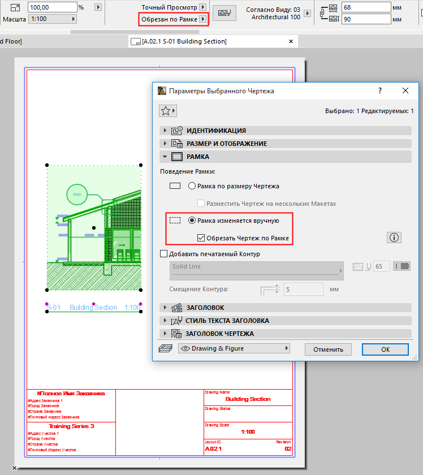Click the Заголовок panel icon

(177, 308)
